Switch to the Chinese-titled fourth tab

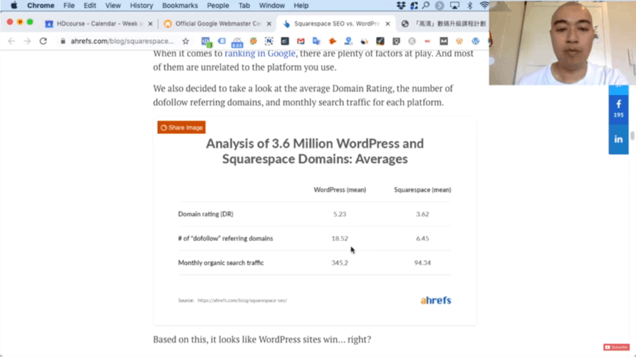click(x=444, y=24)
